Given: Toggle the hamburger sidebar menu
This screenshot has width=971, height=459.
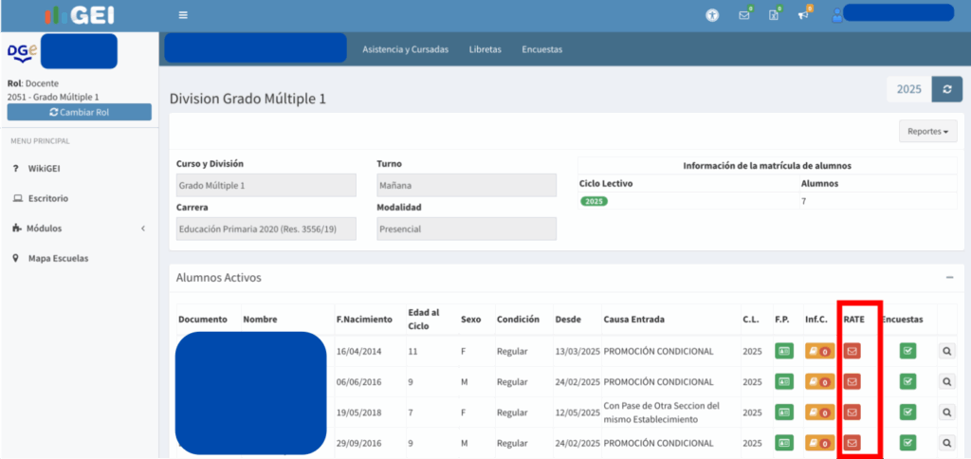Looking at the screenshot, I should click(x=183, y=15).
